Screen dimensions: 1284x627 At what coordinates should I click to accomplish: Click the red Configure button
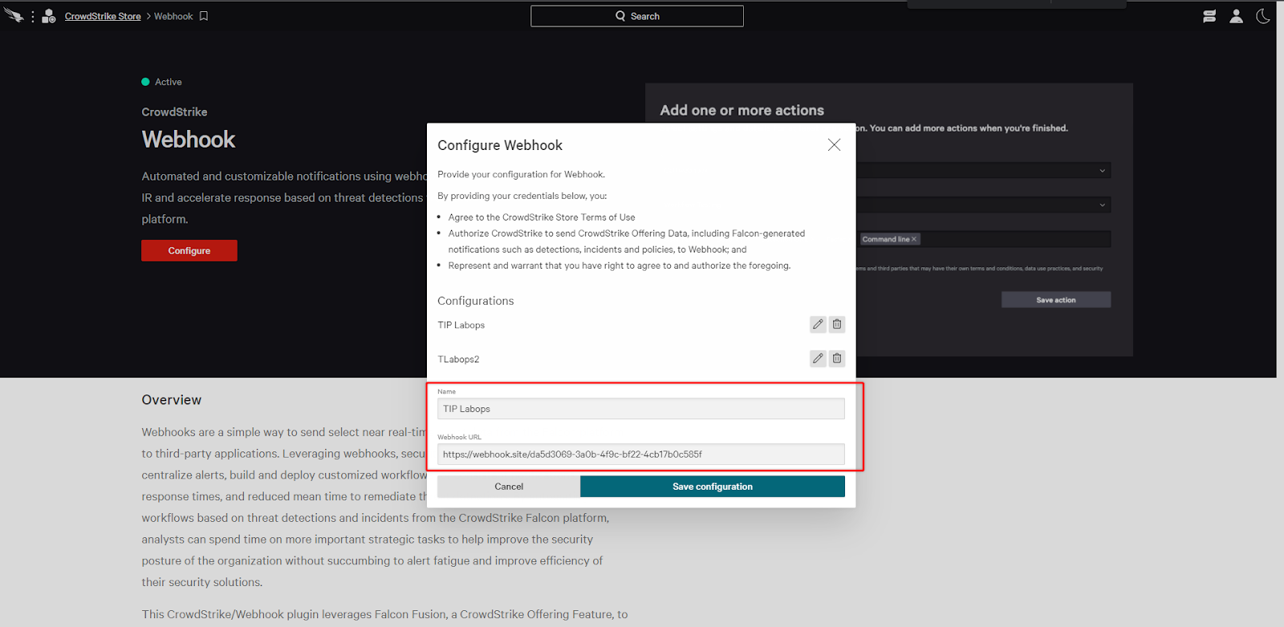click(189, 251)
